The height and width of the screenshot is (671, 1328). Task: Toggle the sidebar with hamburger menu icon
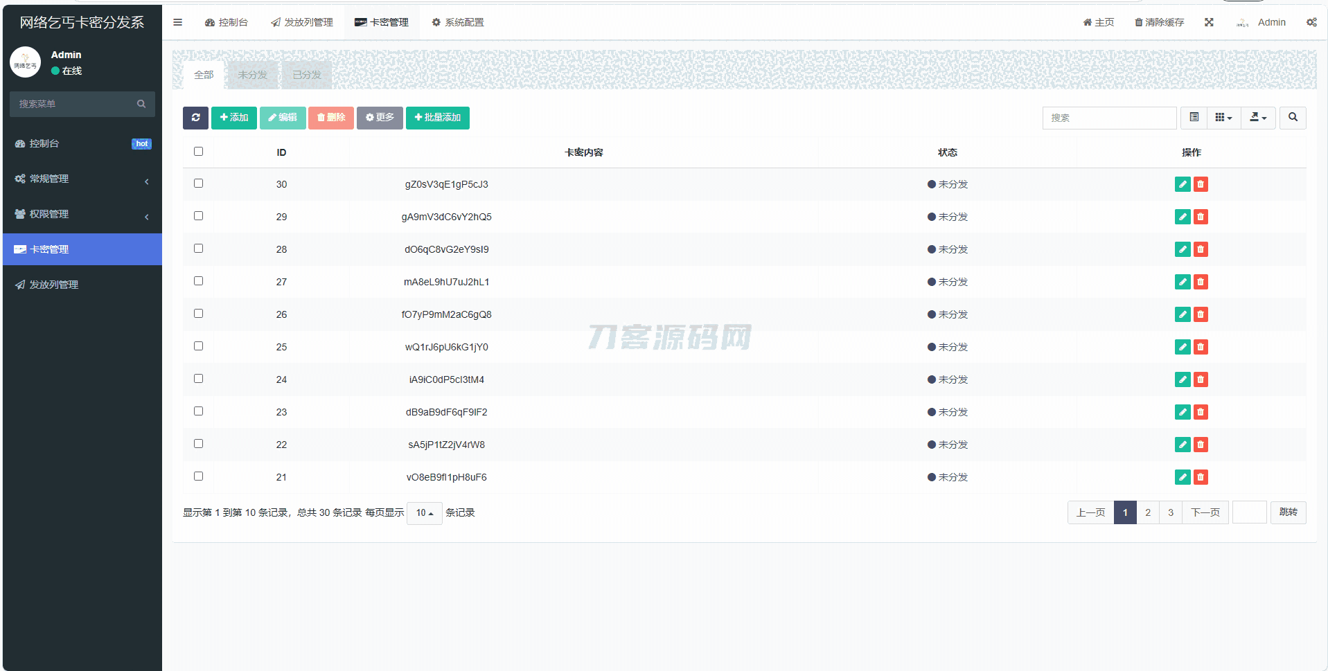(x=177, y=22)
